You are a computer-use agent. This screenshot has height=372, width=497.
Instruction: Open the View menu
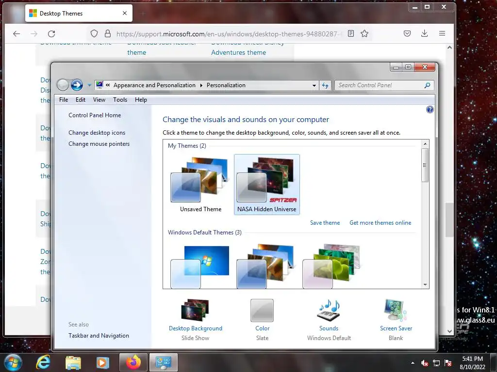(x=99, y=100)
